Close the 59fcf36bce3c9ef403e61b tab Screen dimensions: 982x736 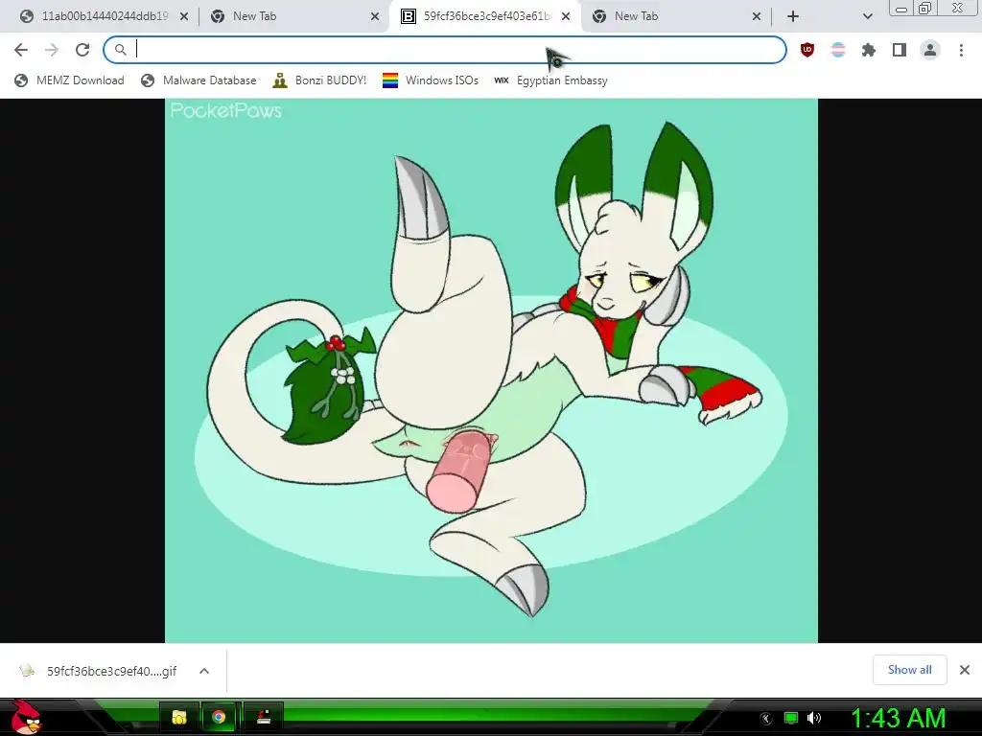pyautogui.click(x=566, y=16)
